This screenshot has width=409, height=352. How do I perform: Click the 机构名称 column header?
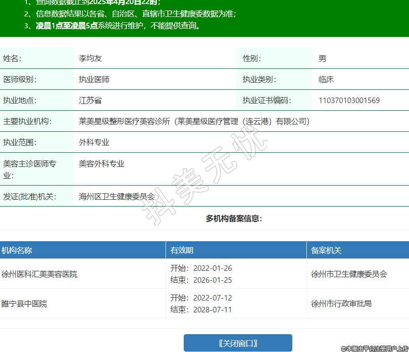16,250
